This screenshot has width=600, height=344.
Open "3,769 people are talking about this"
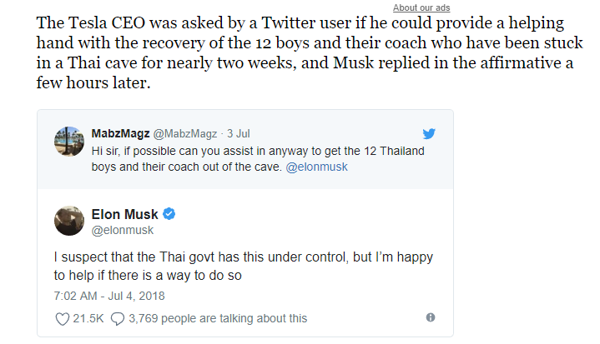(x=217, y=318)
